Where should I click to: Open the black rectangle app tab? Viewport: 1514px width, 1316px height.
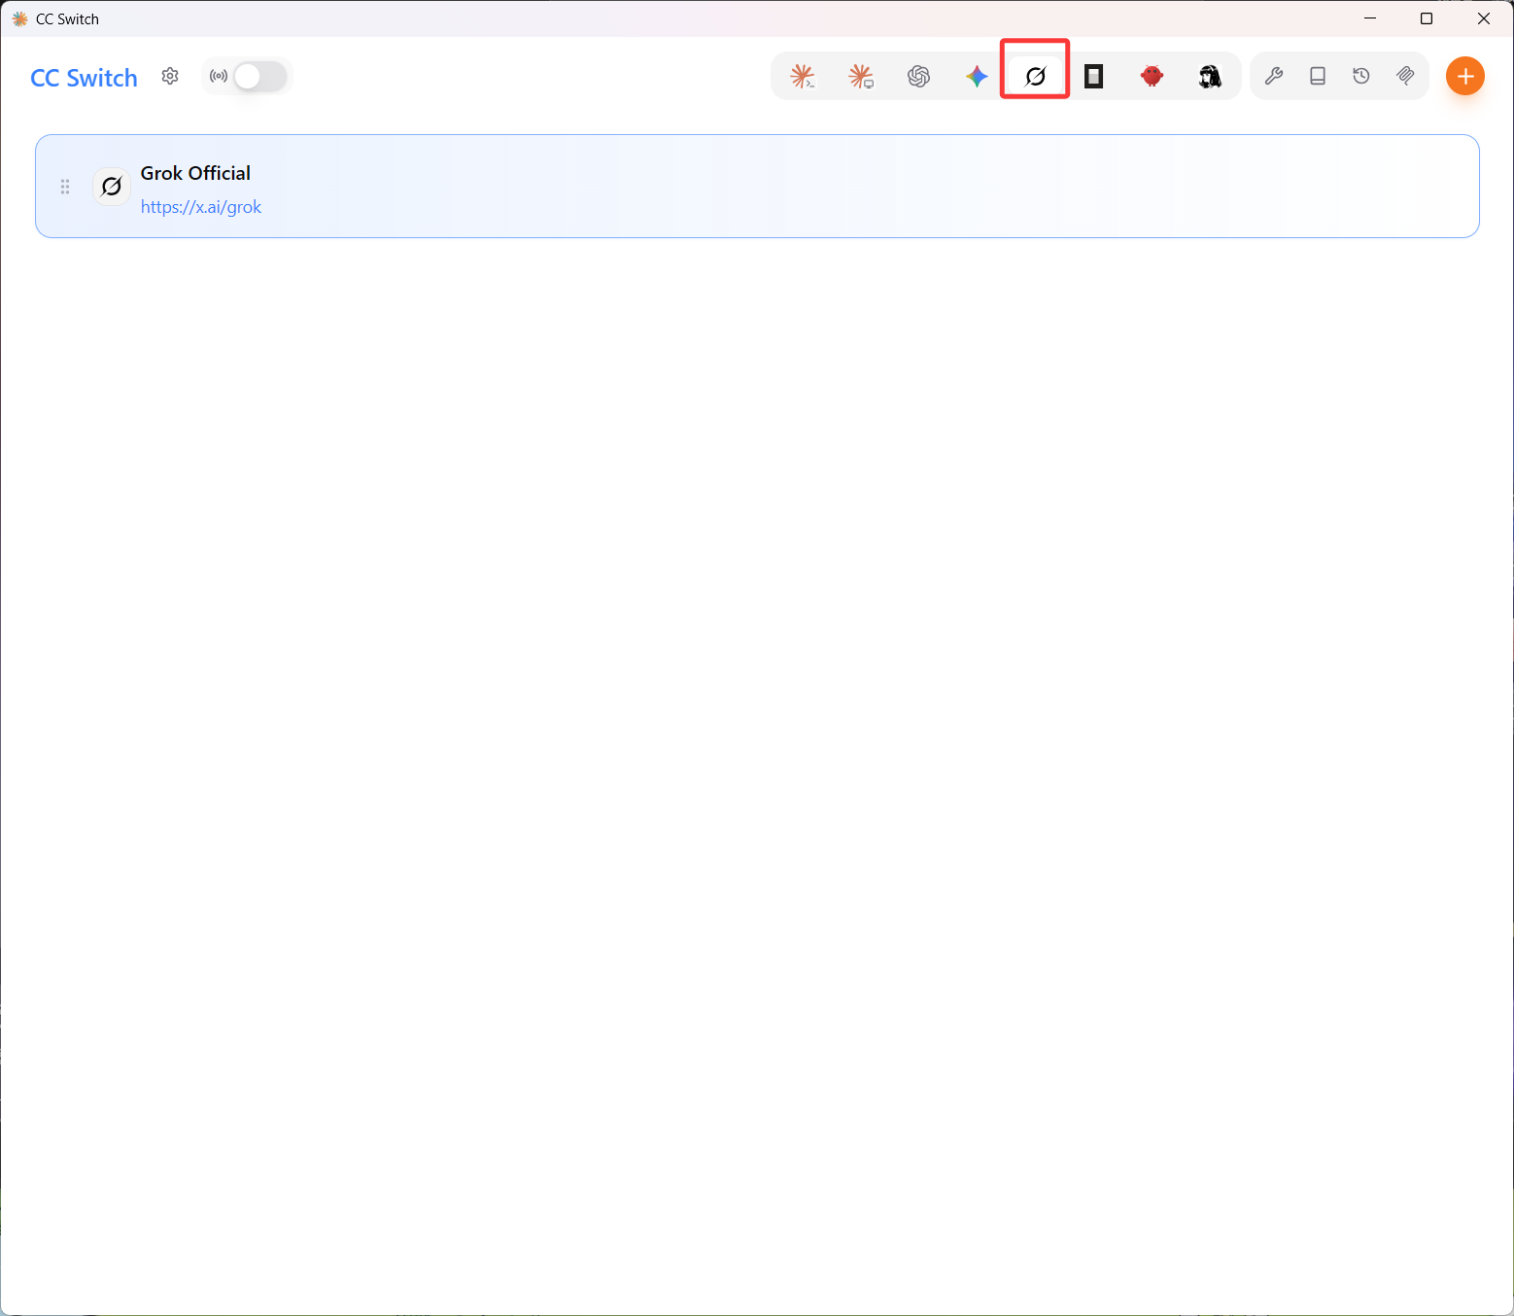pyautogui.click(x=1094, y=76)
